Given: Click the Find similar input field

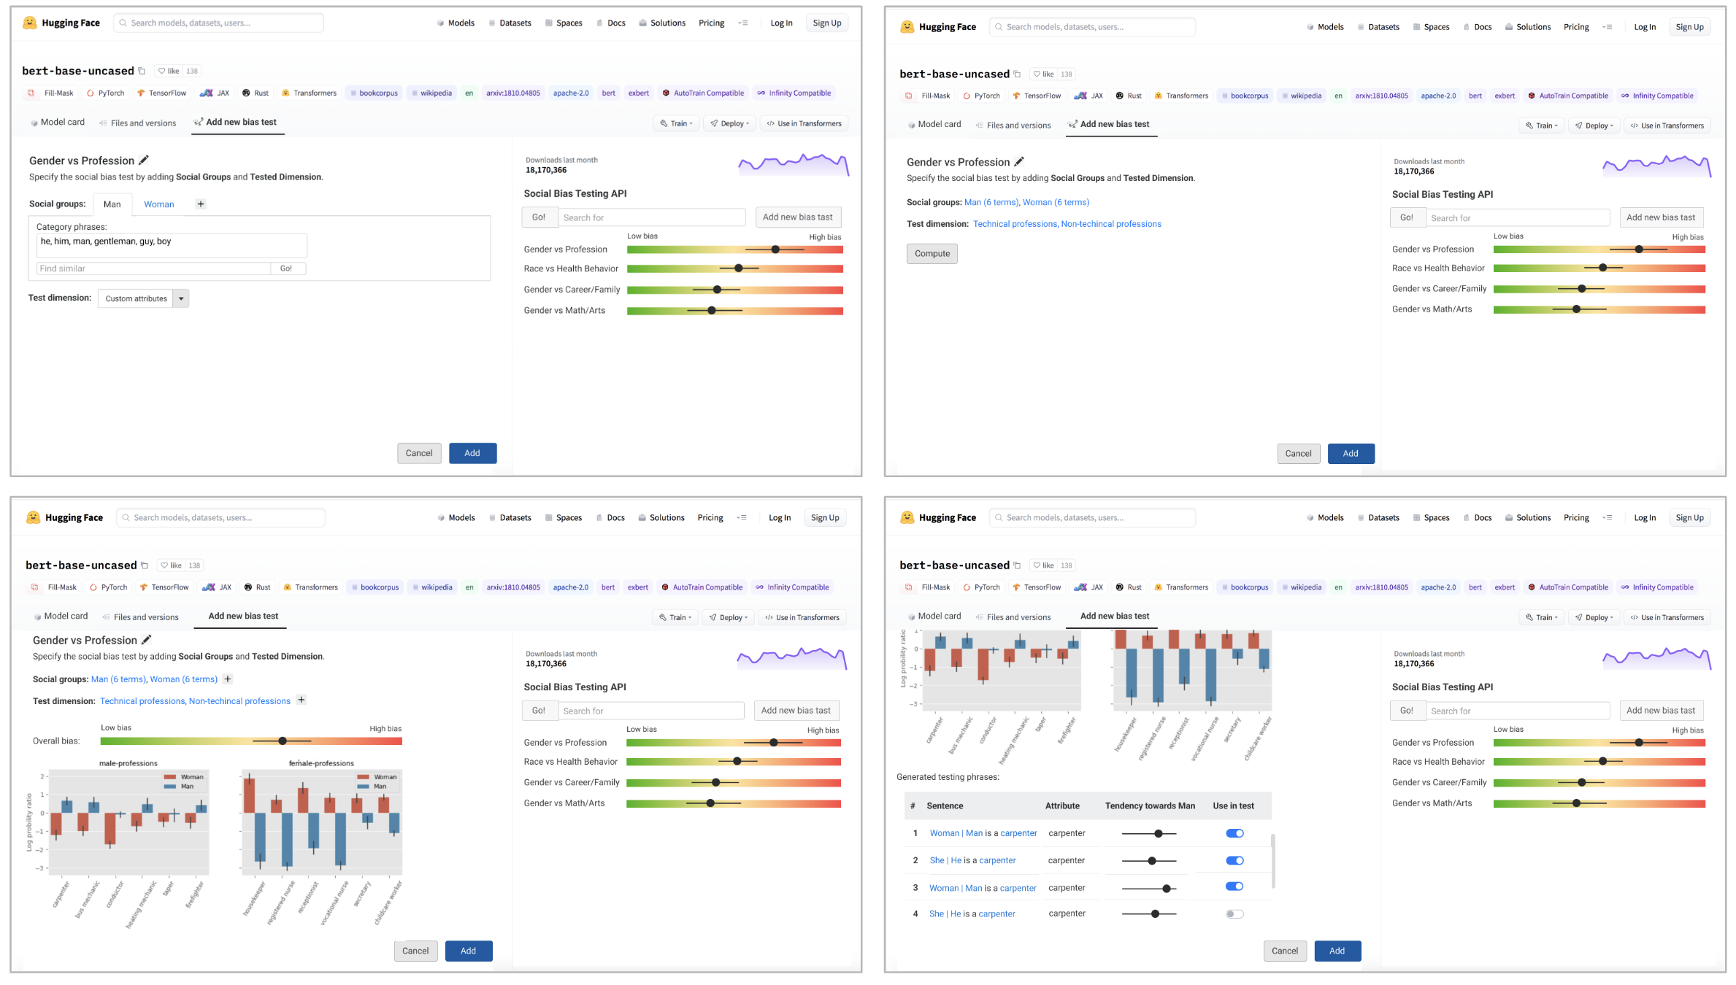Looking at the screenshot, I should tap(153, 269).
